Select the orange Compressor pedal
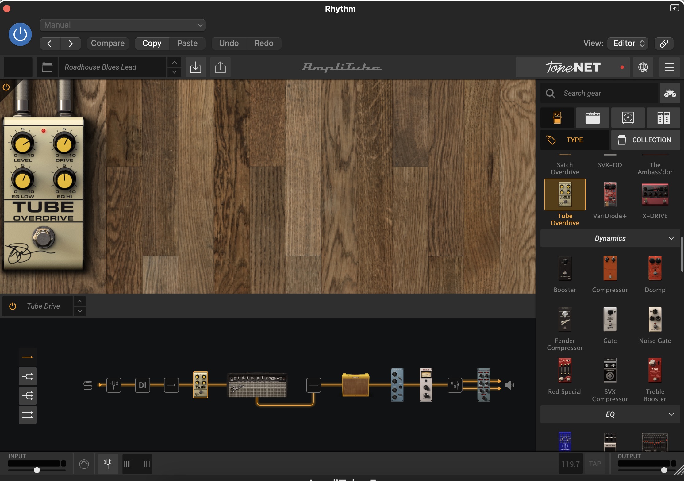 (610, 268)
